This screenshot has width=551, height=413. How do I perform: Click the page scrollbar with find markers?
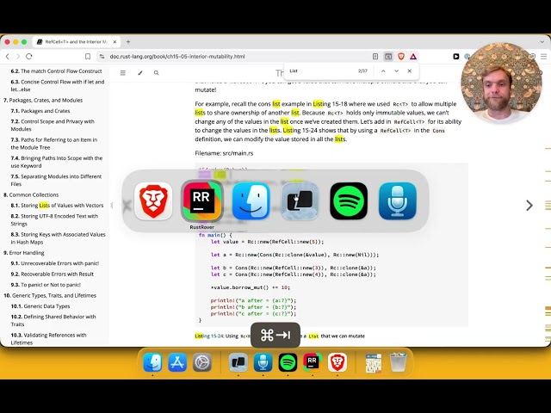(x=548, y=206)
